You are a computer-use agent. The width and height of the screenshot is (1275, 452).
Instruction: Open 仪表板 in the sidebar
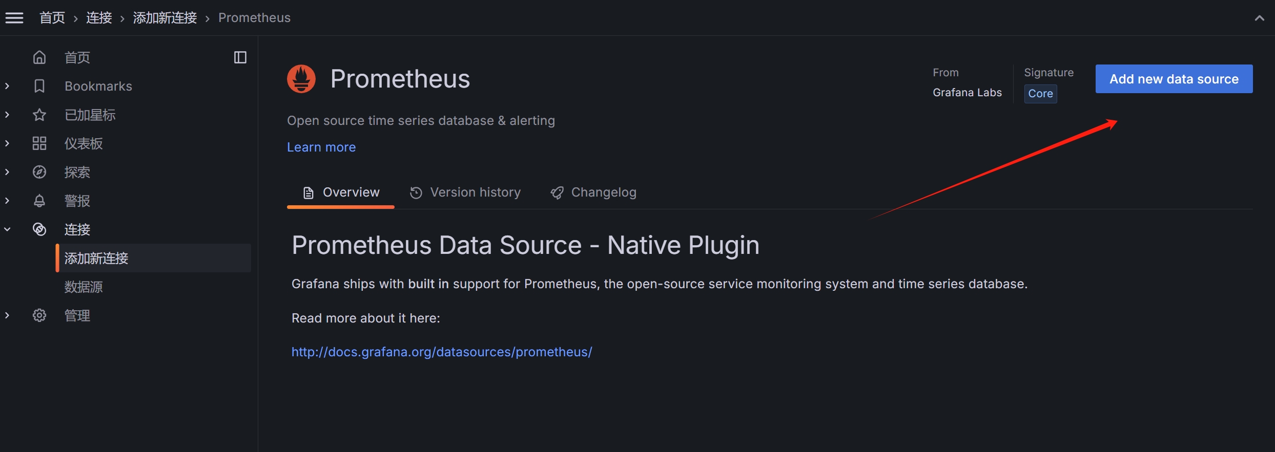click(84, 143)
